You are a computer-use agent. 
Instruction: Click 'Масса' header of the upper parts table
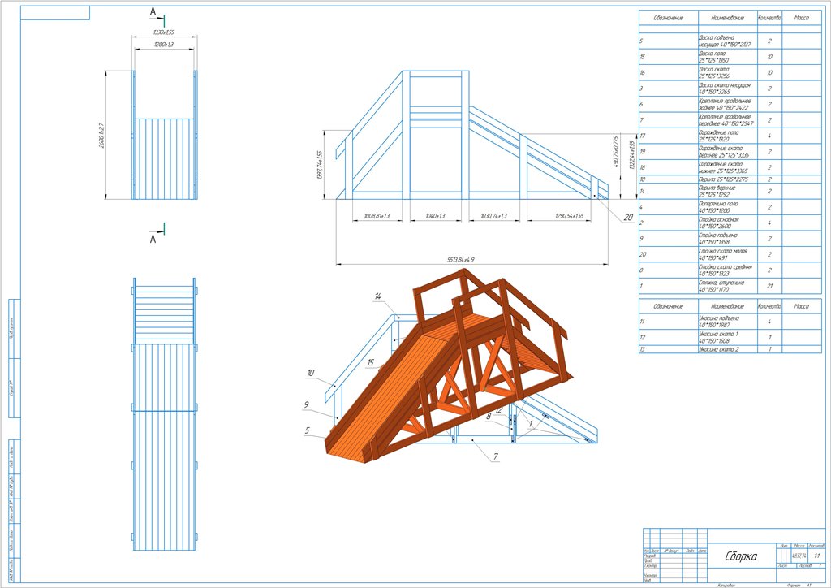click(801, 18)
